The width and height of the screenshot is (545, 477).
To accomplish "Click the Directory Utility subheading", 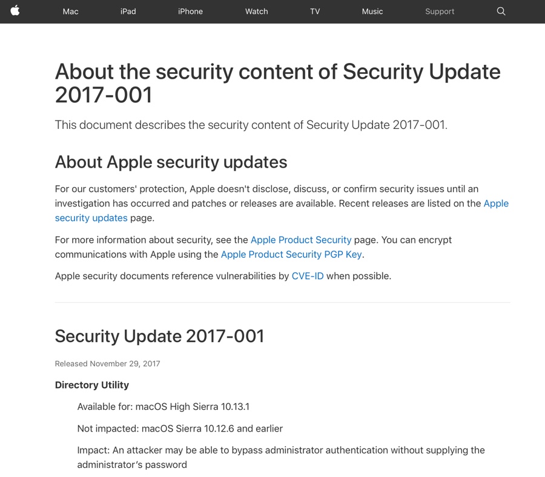I will tap(92, 385).
